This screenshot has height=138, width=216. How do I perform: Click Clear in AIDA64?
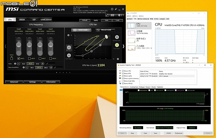click(x=145, y=133)
